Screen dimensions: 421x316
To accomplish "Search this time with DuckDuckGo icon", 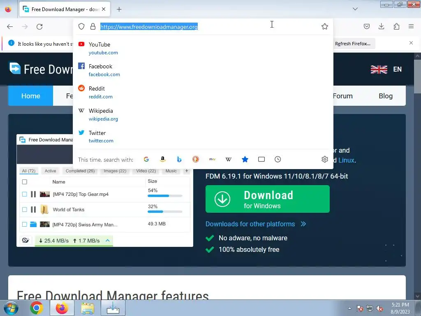I will (195, 159).
